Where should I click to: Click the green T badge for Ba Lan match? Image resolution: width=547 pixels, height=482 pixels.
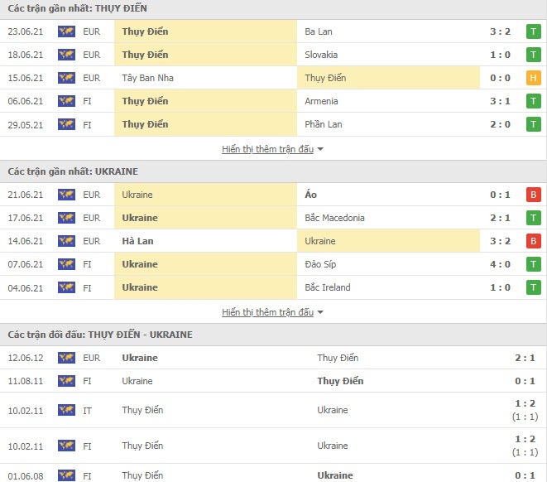pos(533,31)
